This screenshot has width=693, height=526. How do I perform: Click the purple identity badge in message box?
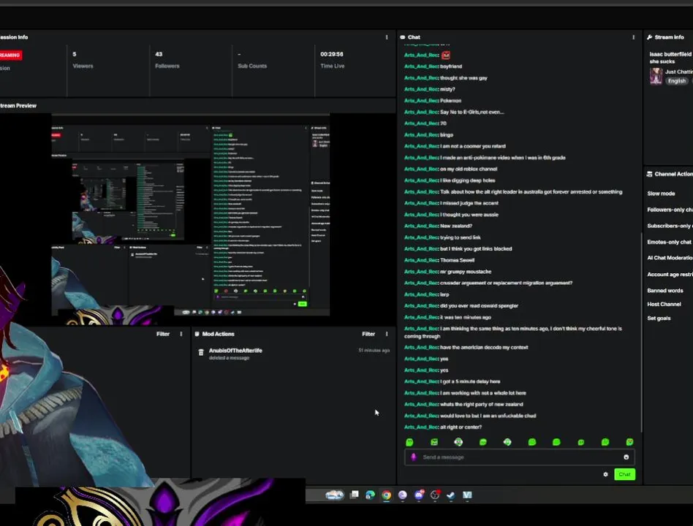tap(414, 457)
